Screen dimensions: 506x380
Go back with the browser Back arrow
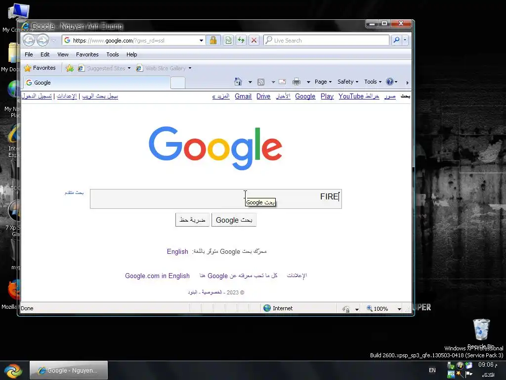[29, 41]
